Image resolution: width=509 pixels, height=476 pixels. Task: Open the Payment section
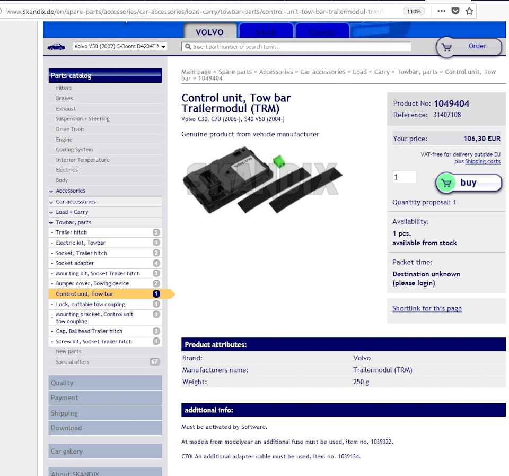(105, 397)
